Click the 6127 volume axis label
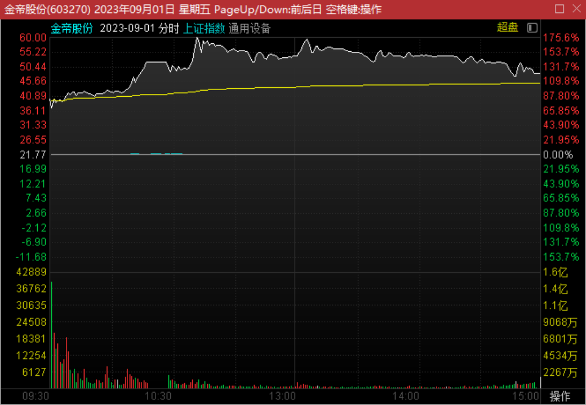 tap(34, 372)
